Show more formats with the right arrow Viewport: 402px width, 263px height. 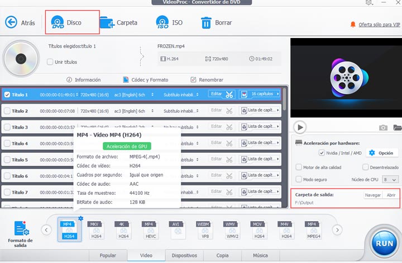[x=337, y=230]
